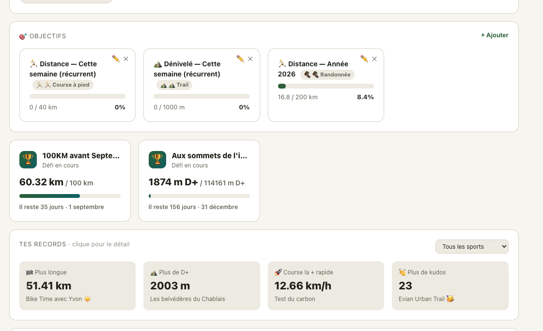This screenshot has height=331, width=543.
Task: Edit the Distance Année 2026 goal
Action: pyautogui.click(x=364, y=59)
